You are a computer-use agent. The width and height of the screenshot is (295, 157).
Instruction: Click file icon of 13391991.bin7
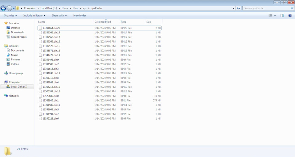40,114
